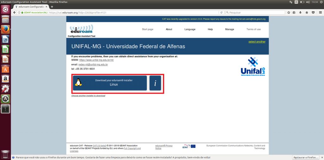
Task: Click the Firefox launcher icon
Action: (x=5, y=29)
